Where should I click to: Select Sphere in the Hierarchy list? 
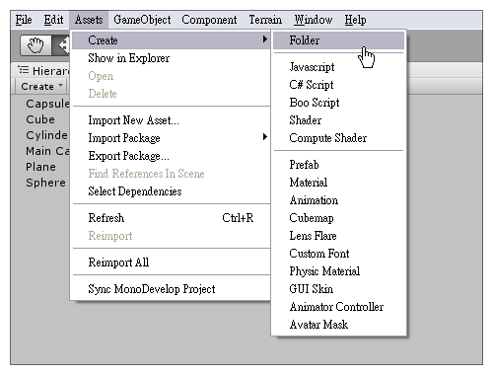[45, 183]
